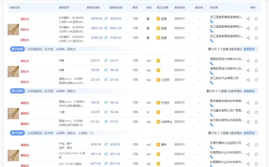
Task: Click brand name 大艺树
Action: [165, 80]
